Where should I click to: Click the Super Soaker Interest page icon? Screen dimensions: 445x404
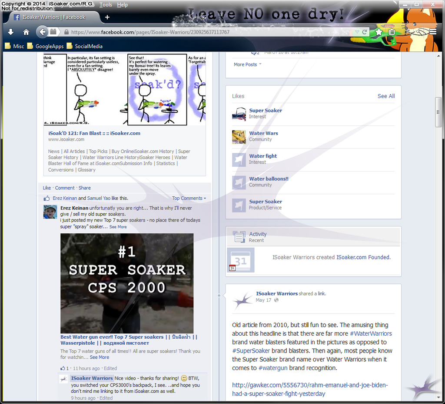click(x=239, y=114)
